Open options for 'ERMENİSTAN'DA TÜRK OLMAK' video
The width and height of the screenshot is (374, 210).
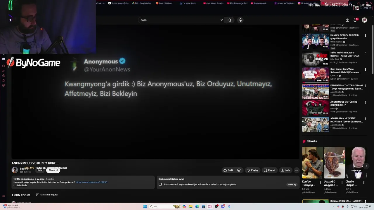(365, 86)
